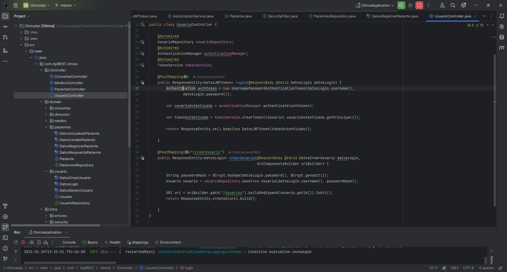This screenshot has height=272, width=507.
Task: Open the main hamburger menu
Action: (x=16, y=5)
